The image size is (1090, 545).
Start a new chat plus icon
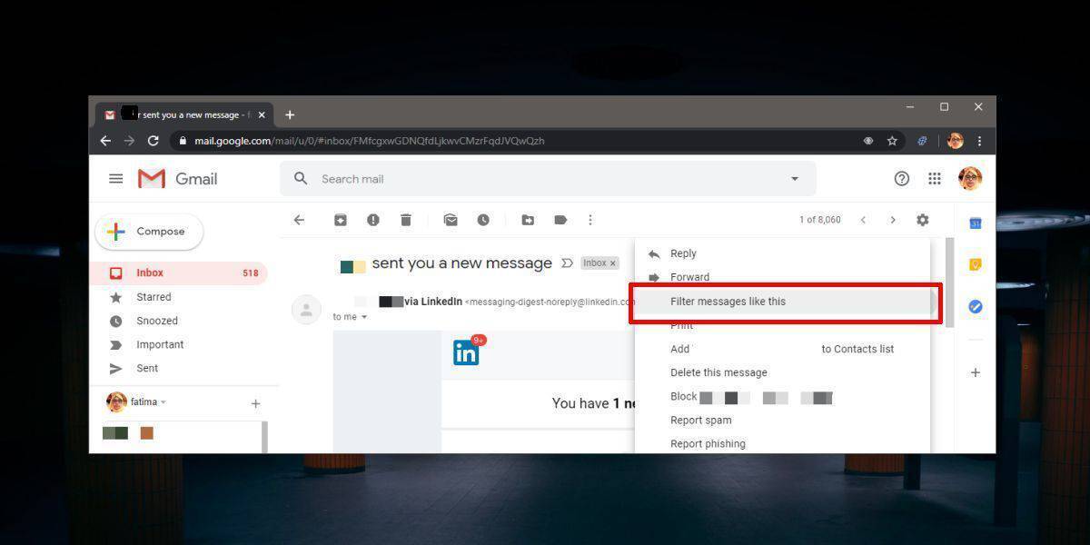pyautogui.click(x=255, y=403)
